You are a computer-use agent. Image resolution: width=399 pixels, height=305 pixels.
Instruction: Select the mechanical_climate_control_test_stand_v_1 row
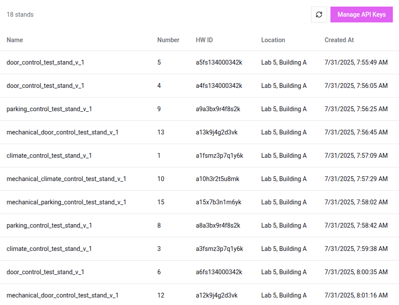[66, 179]
